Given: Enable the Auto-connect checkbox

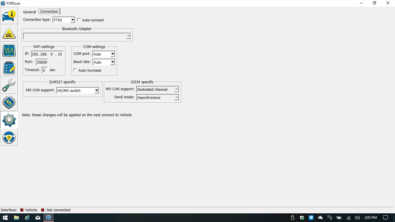Looking at the screenshot, I should pos(79,20).
